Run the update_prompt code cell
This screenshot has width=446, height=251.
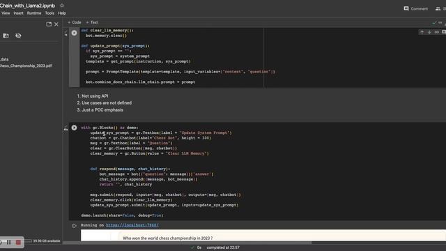(x=75, y=33)
